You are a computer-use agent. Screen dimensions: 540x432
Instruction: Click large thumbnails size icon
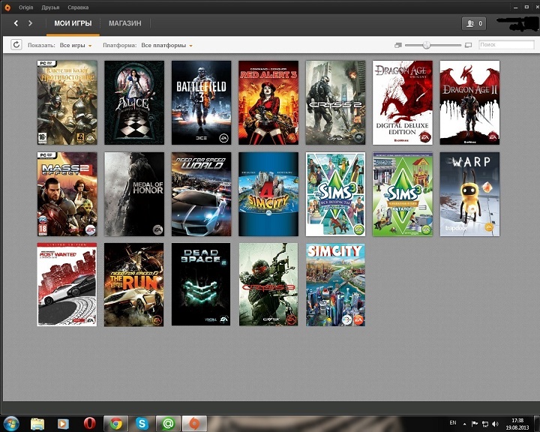click(x=468, y=45)
